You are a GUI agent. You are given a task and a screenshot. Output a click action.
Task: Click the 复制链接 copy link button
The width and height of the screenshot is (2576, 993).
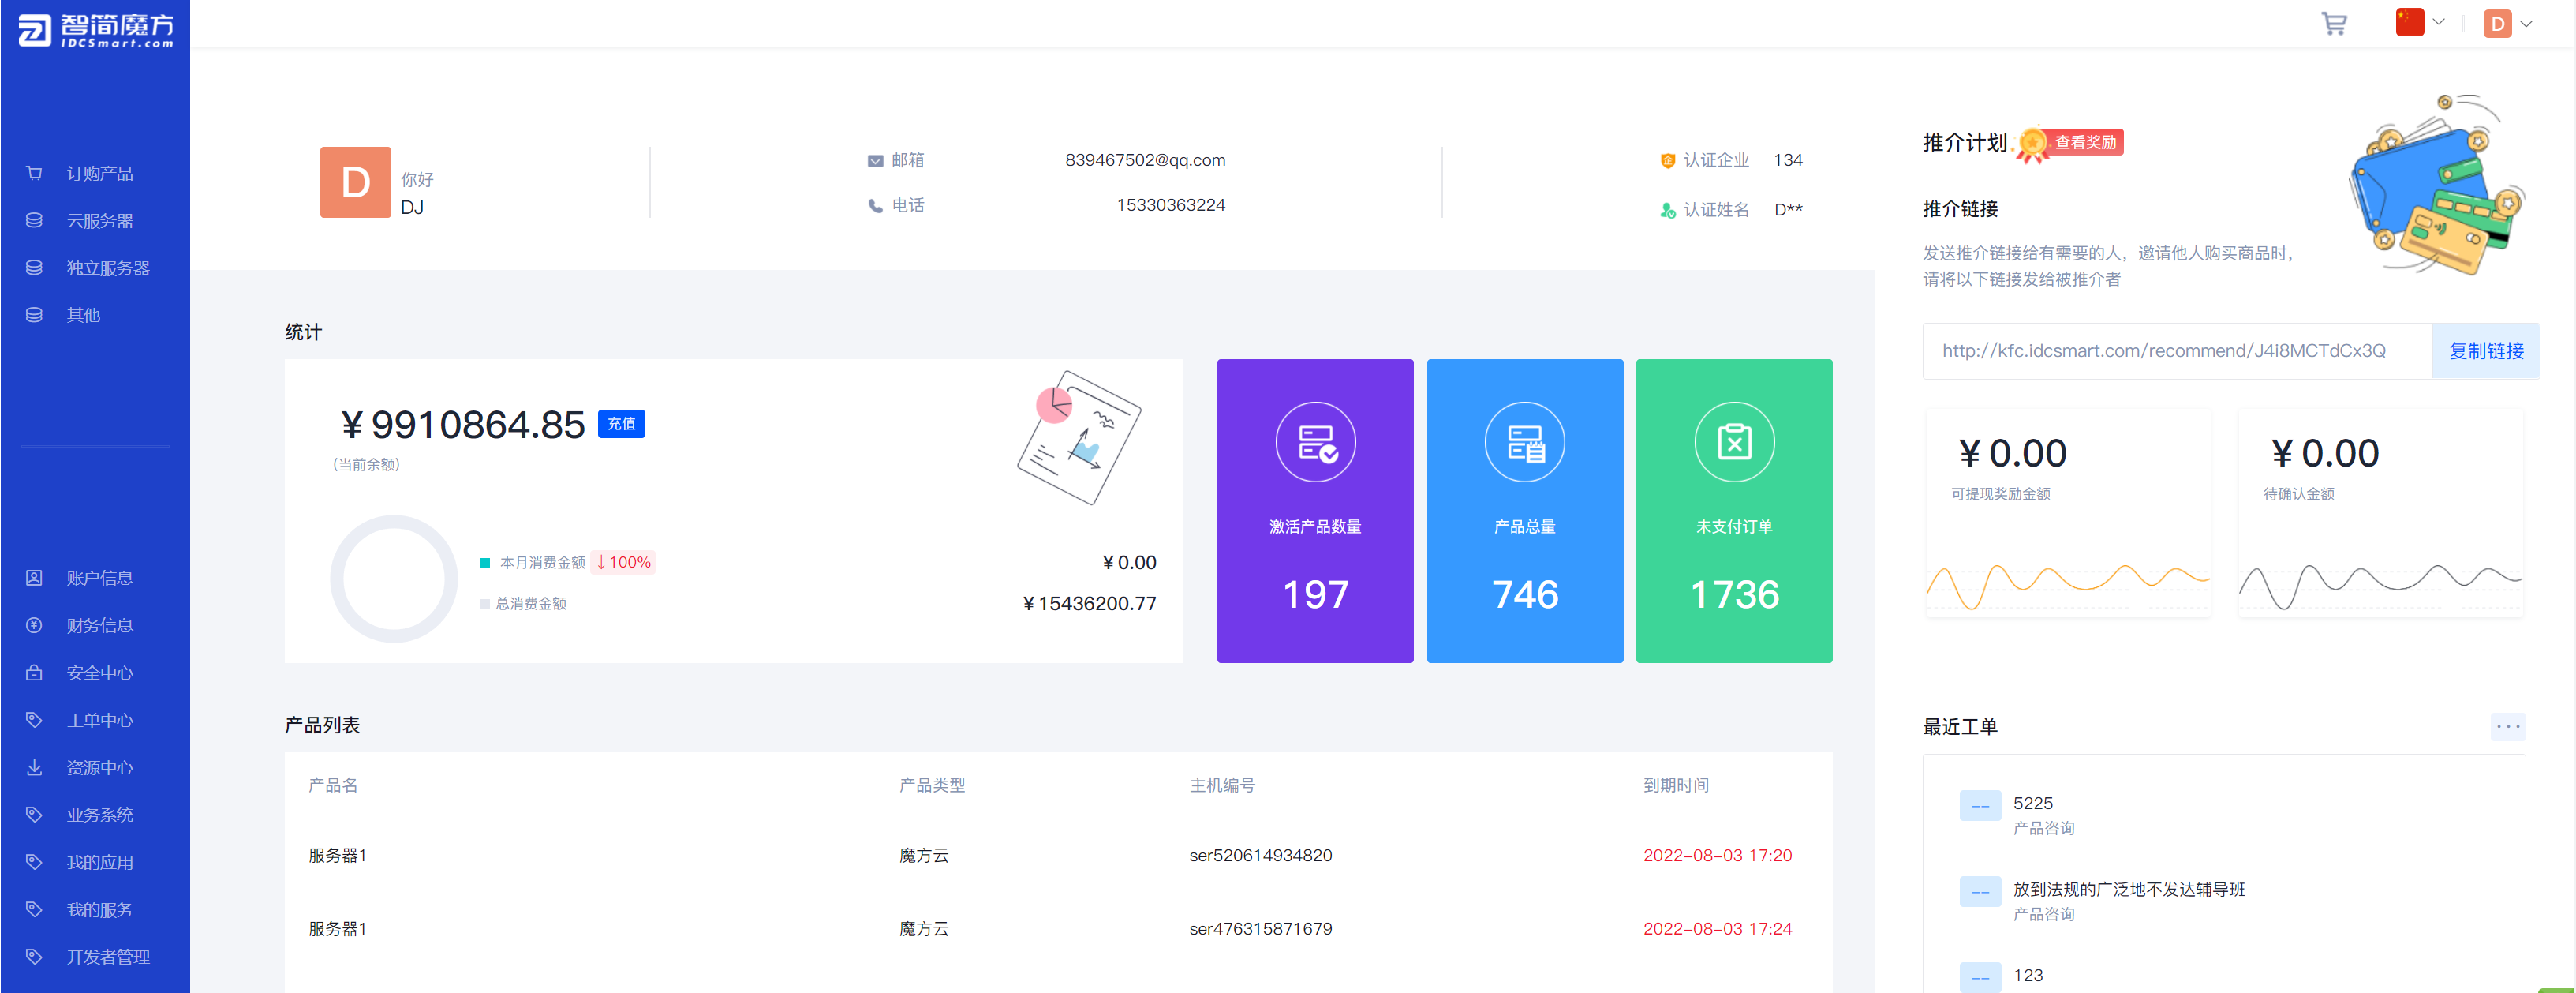pos(2485,351)
